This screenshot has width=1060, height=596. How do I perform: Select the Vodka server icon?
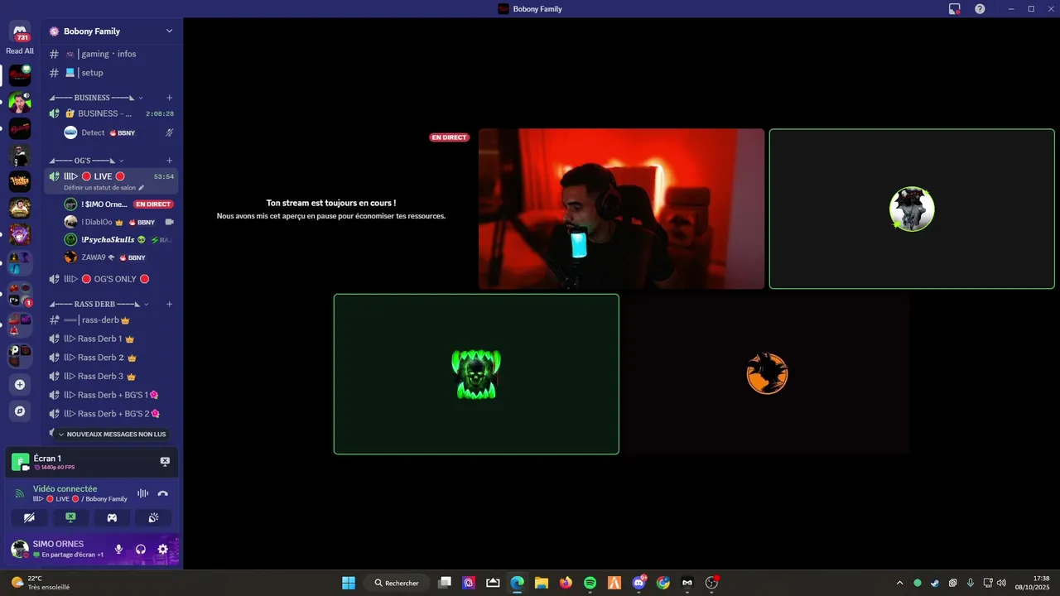[20, 181]
